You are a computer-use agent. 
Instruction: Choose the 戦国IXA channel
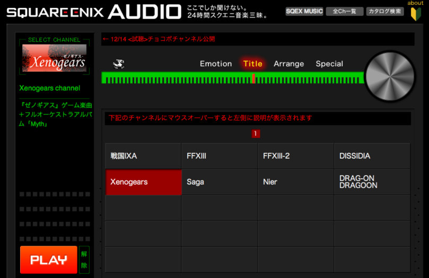pos(143,156)
